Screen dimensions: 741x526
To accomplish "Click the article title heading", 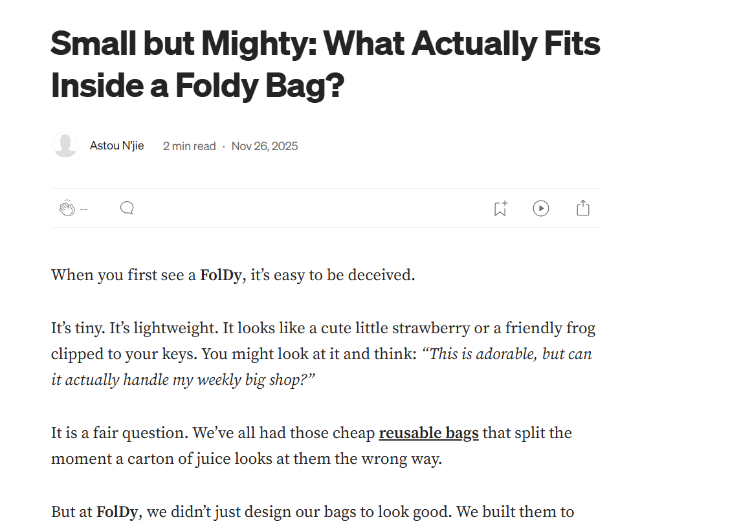I will coord(326,65).
